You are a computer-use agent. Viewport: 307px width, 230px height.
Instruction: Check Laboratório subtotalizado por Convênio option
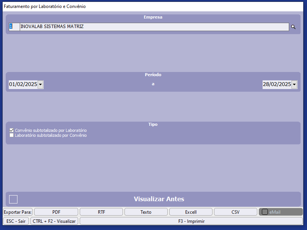tap(12, 135)
